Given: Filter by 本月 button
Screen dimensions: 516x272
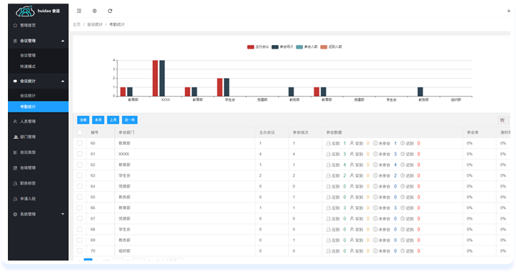Looking at the screenshot, I should tap(98, 120).
